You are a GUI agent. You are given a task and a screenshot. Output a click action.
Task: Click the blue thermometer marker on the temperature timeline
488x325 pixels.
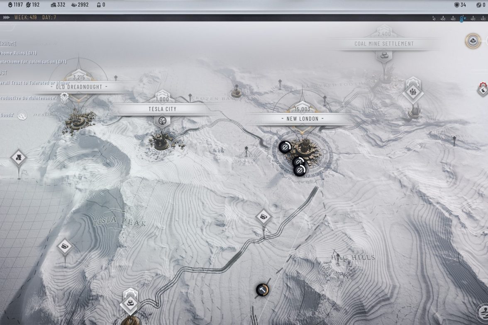coord(462,19)
